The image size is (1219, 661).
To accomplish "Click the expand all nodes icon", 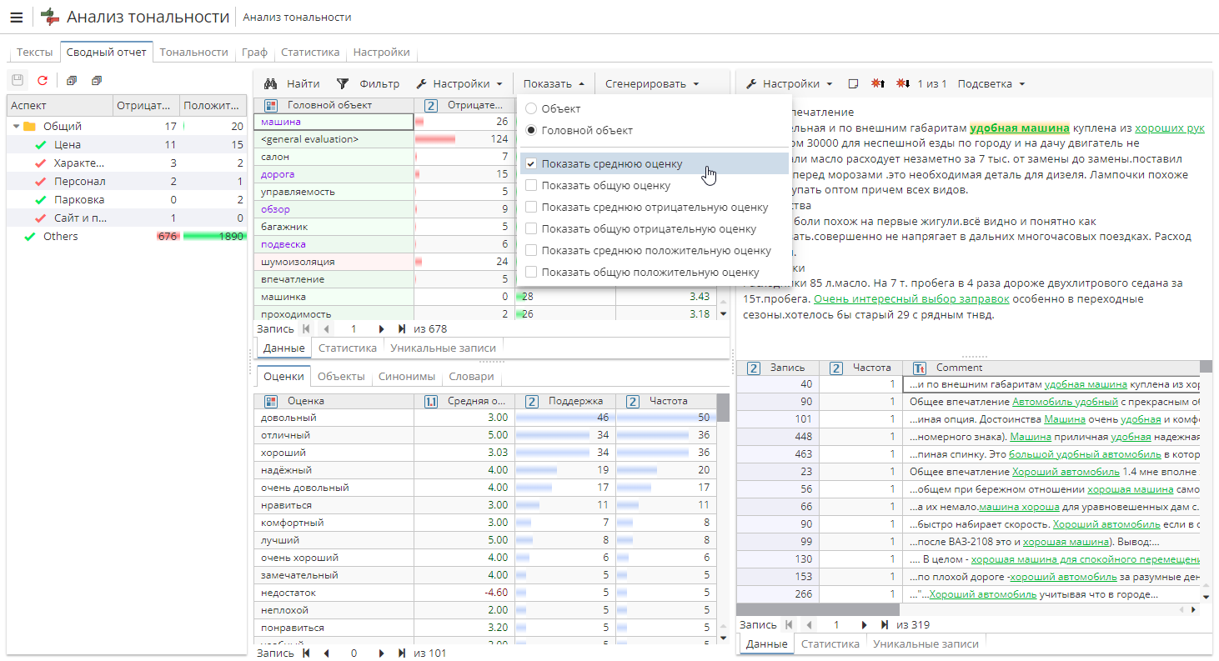I will click(72, 81).
